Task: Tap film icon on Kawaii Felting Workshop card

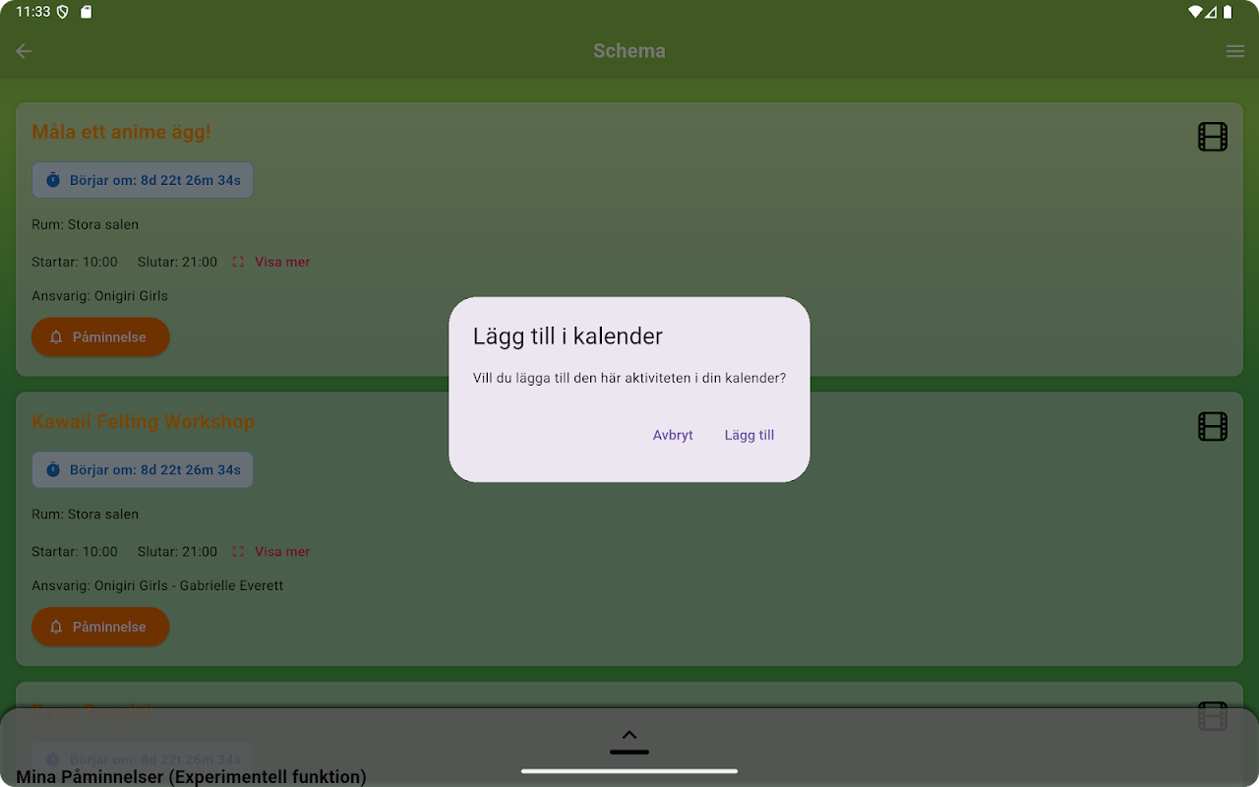Action: pyautogui.click(x=1213, y=426)
